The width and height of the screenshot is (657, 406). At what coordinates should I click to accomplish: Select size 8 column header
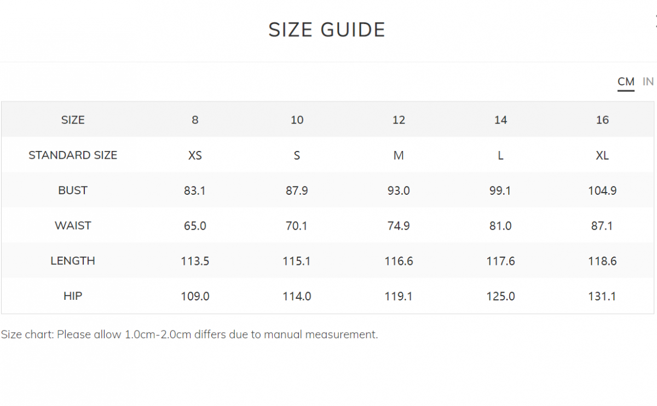(x=195, y=120)
